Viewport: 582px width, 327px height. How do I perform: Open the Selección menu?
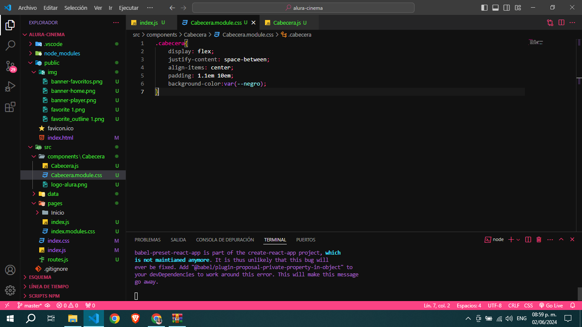tap(76, 8)
